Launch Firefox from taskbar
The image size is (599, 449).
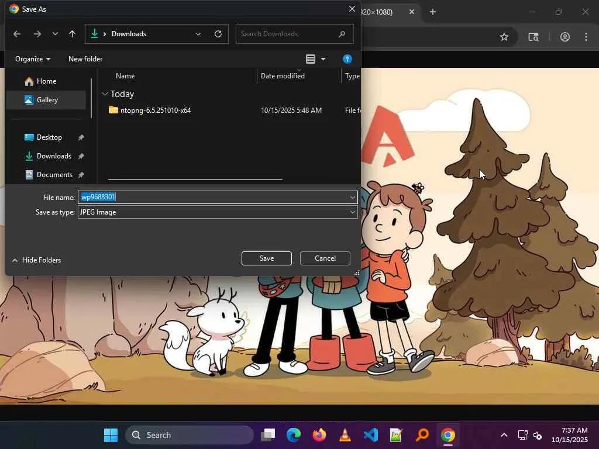(319, 435)
